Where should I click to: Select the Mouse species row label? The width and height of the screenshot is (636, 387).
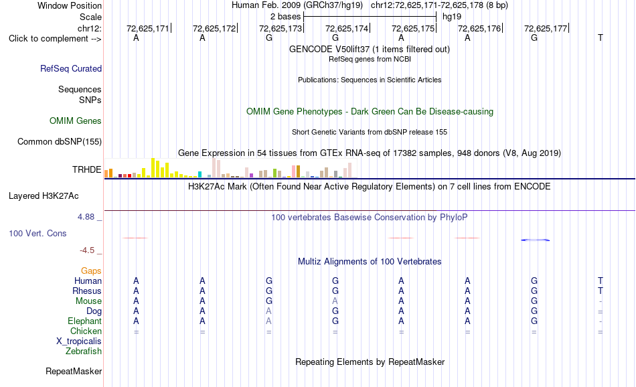click(89, 301)
